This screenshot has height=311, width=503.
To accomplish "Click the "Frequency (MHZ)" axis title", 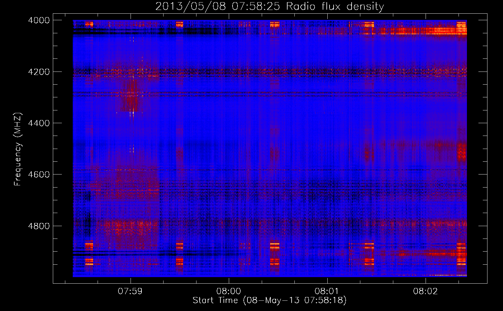I will 18,149.
